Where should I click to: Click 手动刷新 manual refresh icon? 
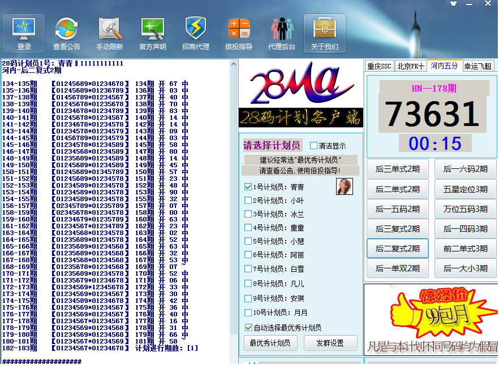coord(110,28)
